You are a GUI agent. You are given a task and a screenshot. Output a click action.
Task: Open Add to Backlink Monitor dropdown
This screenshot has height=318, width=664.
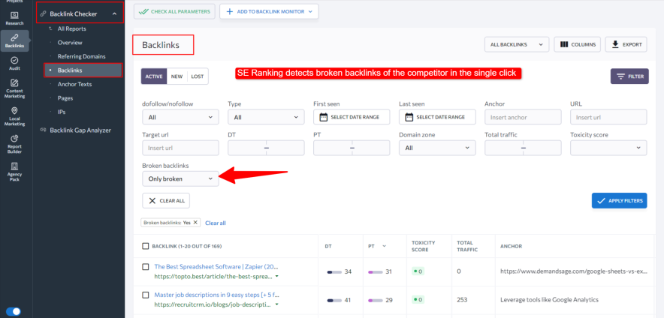click(x=269, y=11)
